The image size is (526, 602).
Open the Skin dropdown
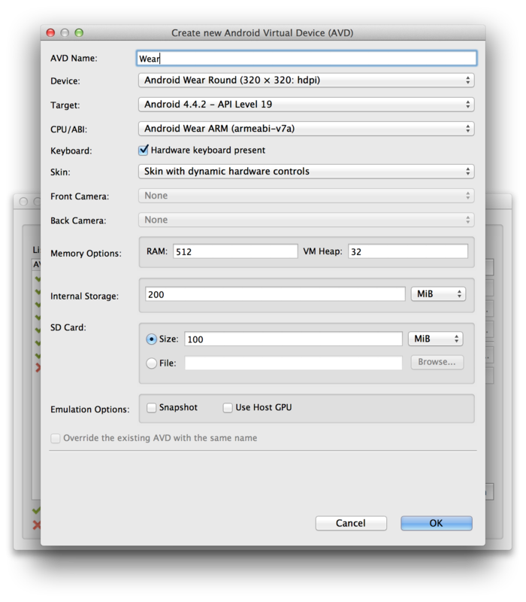[x=306, y=172]
